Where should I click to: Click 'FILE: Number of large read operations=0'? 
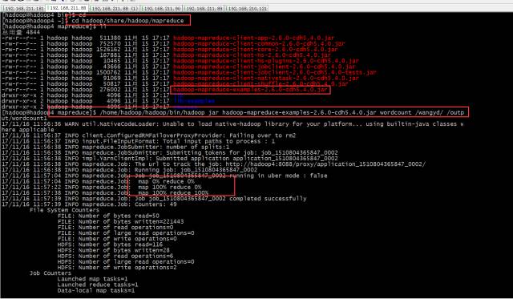(126, 233)
